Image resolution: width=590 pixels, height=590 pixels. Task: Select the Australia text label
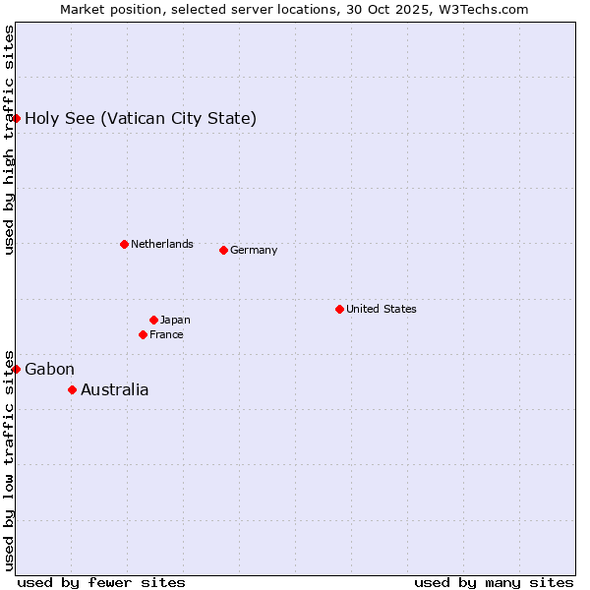coord(114,390)
